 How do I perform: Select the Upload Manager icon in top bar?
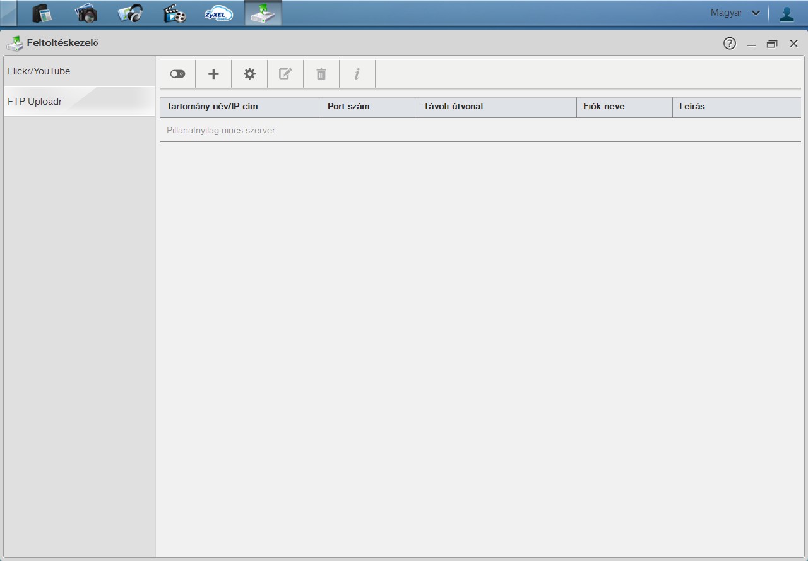[263, 13]
